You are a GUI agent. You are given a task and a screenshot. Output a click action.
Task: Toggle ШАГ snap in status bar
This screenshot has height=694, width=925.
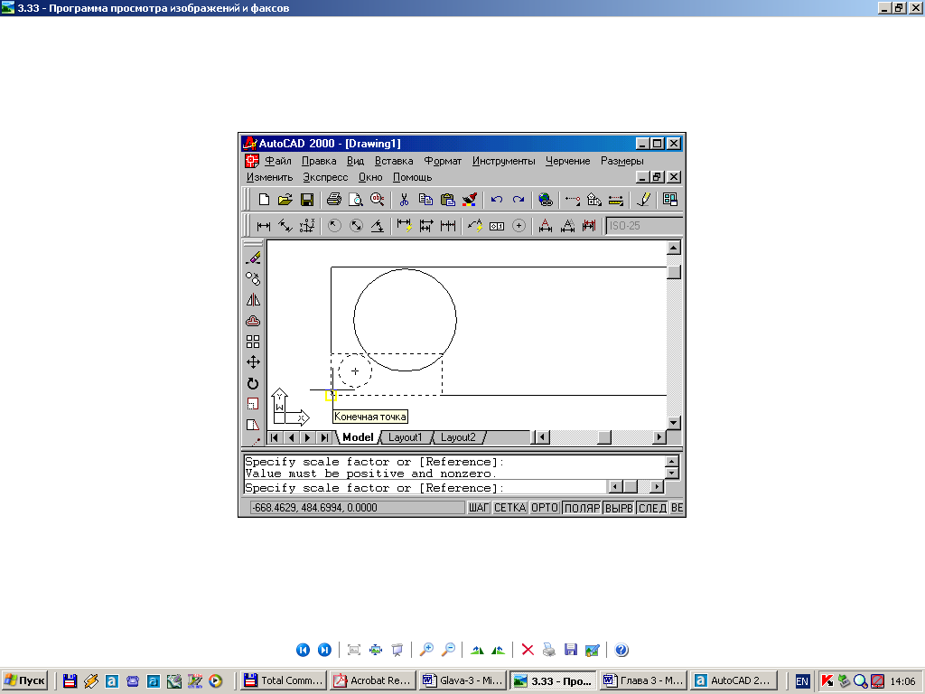(x=478, y=508)
